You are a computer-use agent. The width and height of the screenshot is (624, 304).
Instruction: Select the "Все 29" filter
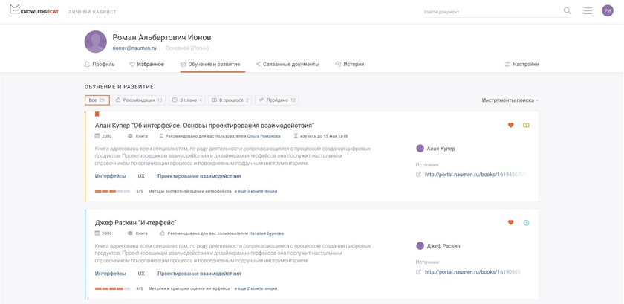tap(97, 100)
